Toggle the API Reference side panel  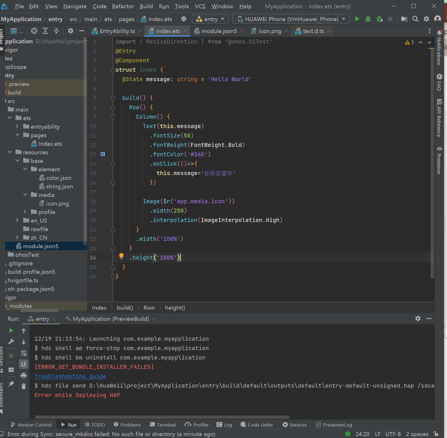point(439,118)
